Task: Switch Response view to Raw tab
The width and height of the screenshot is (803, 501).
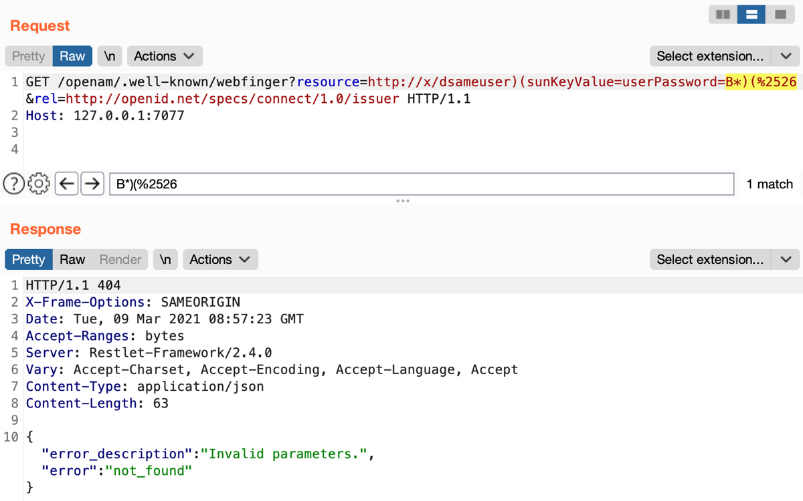Action: 72,259
